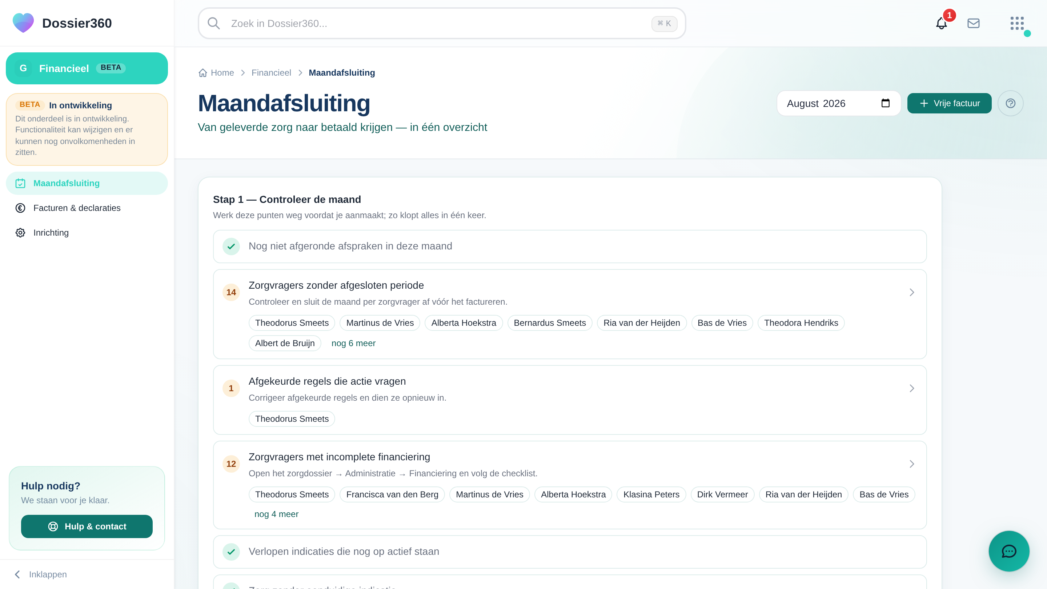Expand Afgekeurde regels die actie vragen chevron
Screen dimensions: 1047x589
912,388
